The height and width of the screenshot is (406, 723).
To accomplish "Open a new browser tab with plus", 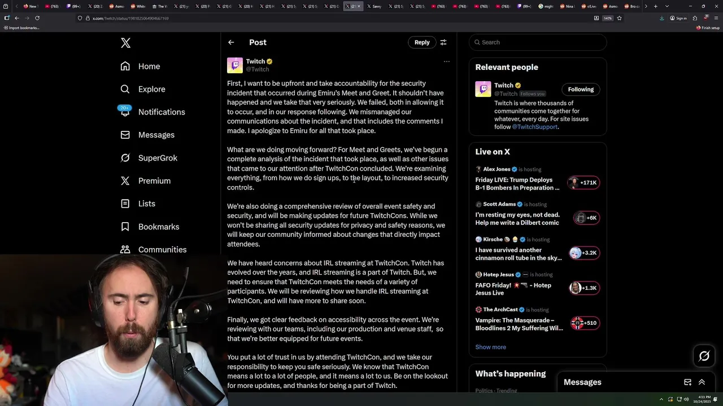I will point(655,6).
